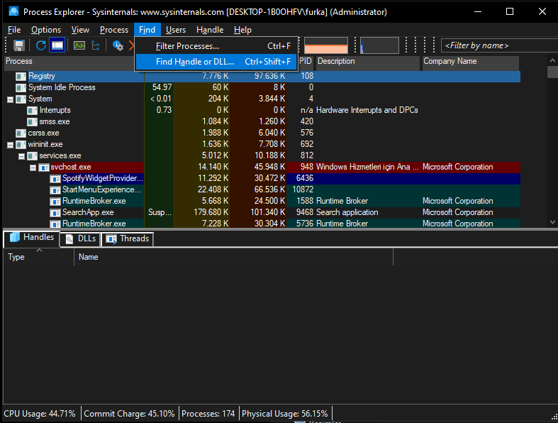
Task: Close the open Find menu
Action: click(x=147, y=30)
